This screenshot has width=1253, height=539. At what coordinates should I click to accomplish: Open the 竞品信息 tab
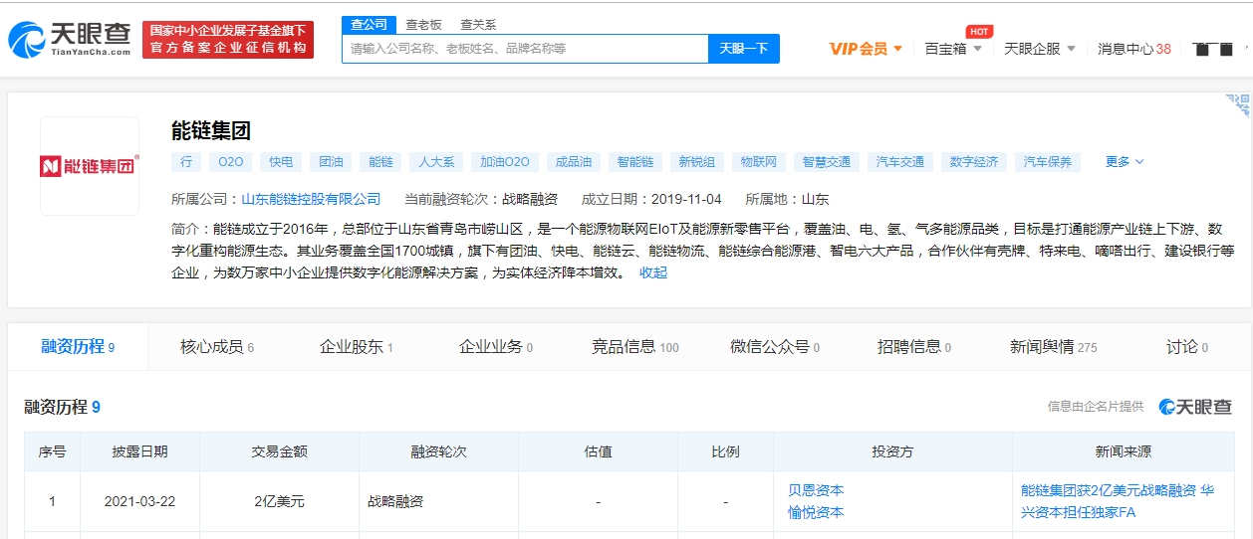[634, 347]
